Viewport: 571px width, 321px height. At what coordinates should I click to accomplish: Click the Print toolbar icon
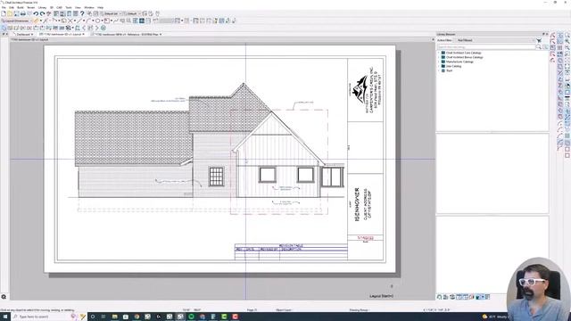point(23,14)
